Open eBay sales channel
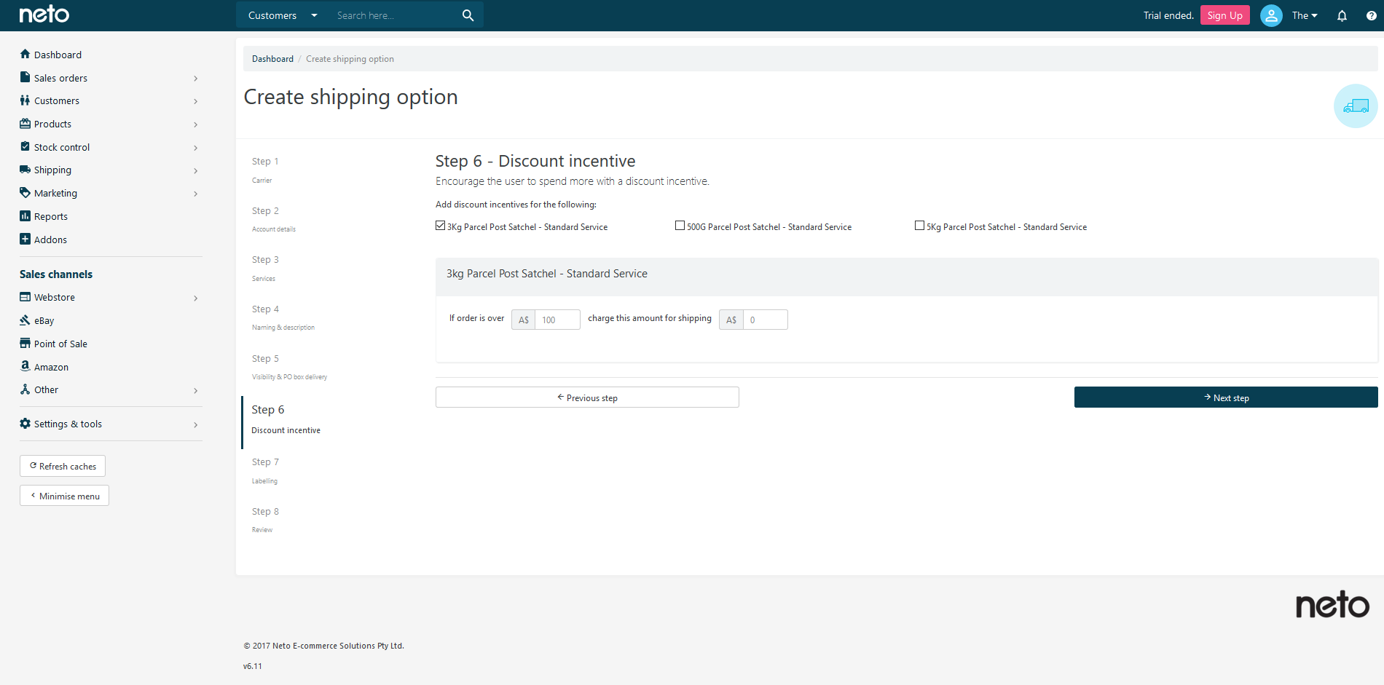The height and width of the screenshot is (685, 1384). (x=44, y=320)
